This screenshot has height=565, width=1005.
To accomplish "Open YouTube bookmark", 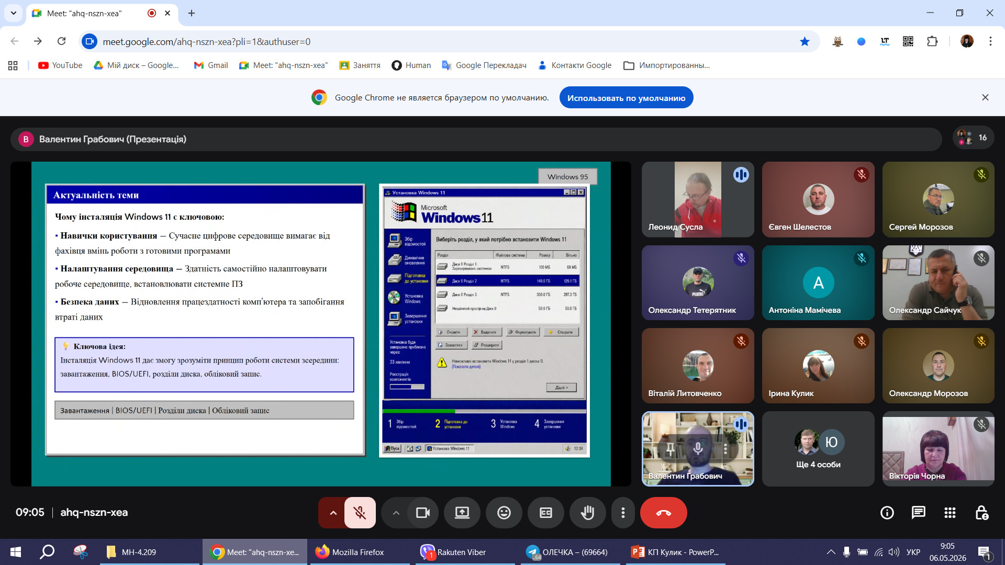I will pyautogui.click(x=60, y=65).
